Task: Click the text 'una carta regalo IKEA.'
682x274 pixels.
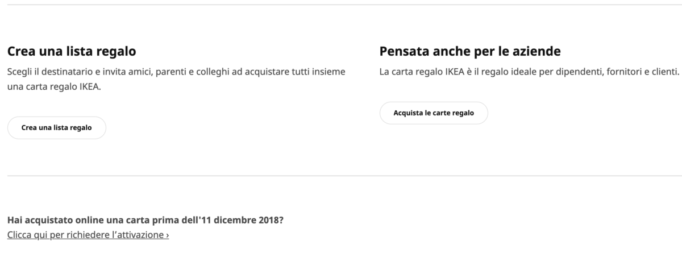Action: (x=54, y=88)
